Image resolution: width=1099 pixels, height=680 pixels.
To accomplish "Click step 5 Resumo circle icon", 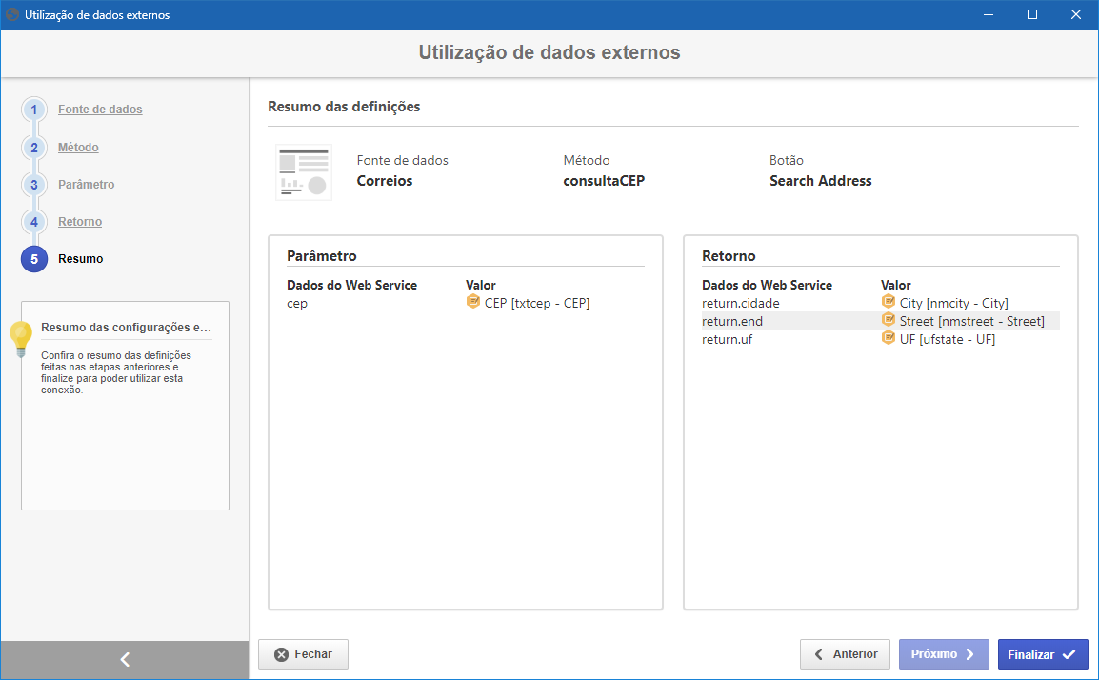I will (33, 259).
